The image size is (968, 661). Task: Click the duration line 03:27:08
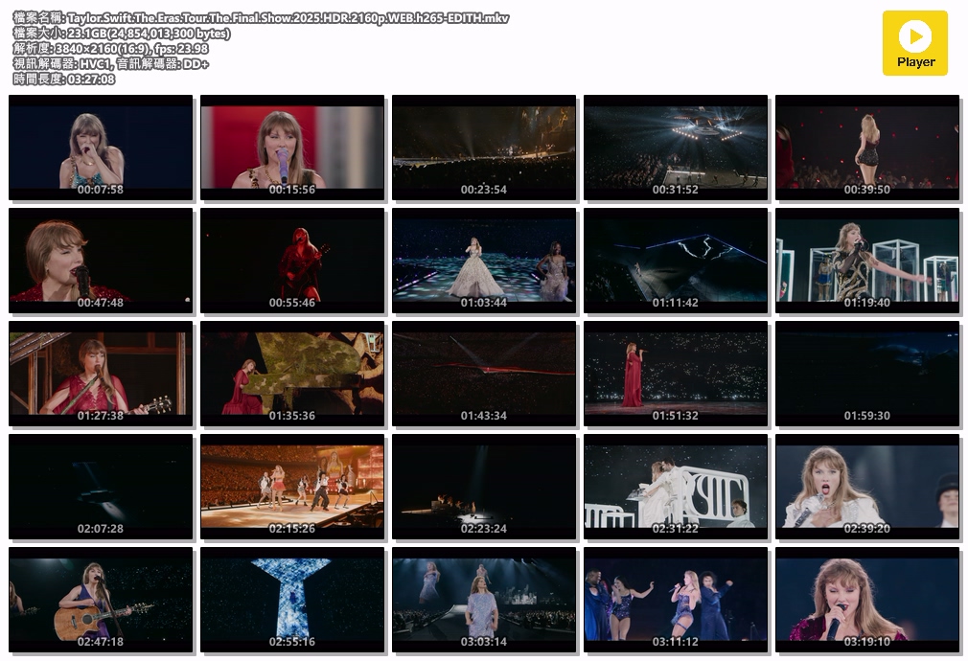(x=63, y=79)
